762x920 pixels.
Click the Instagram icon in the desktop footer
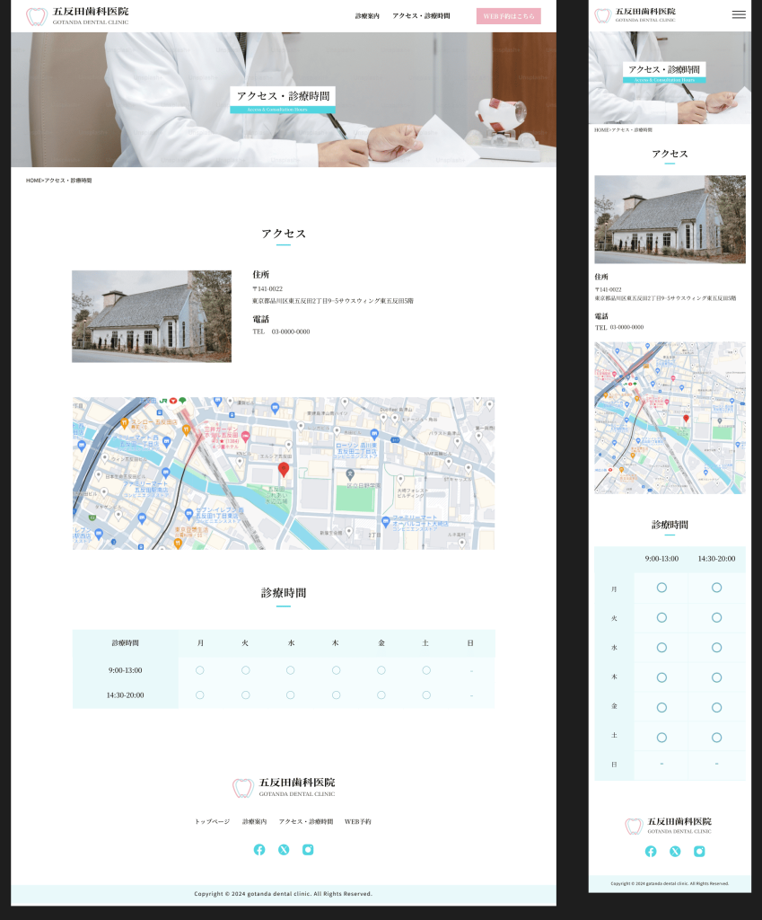[308, 850]
